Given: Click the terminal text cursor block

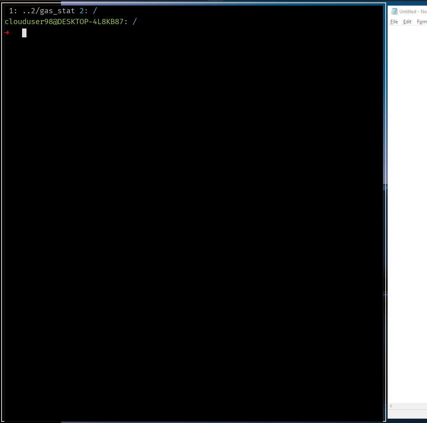Looking at the screenshot, I should (x=24, y=33).
